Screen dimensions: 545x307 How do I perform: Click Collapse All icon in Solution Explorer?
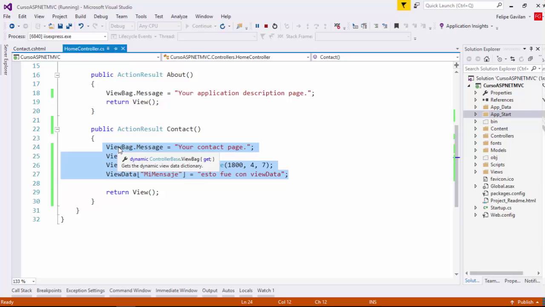click(530, 59)
